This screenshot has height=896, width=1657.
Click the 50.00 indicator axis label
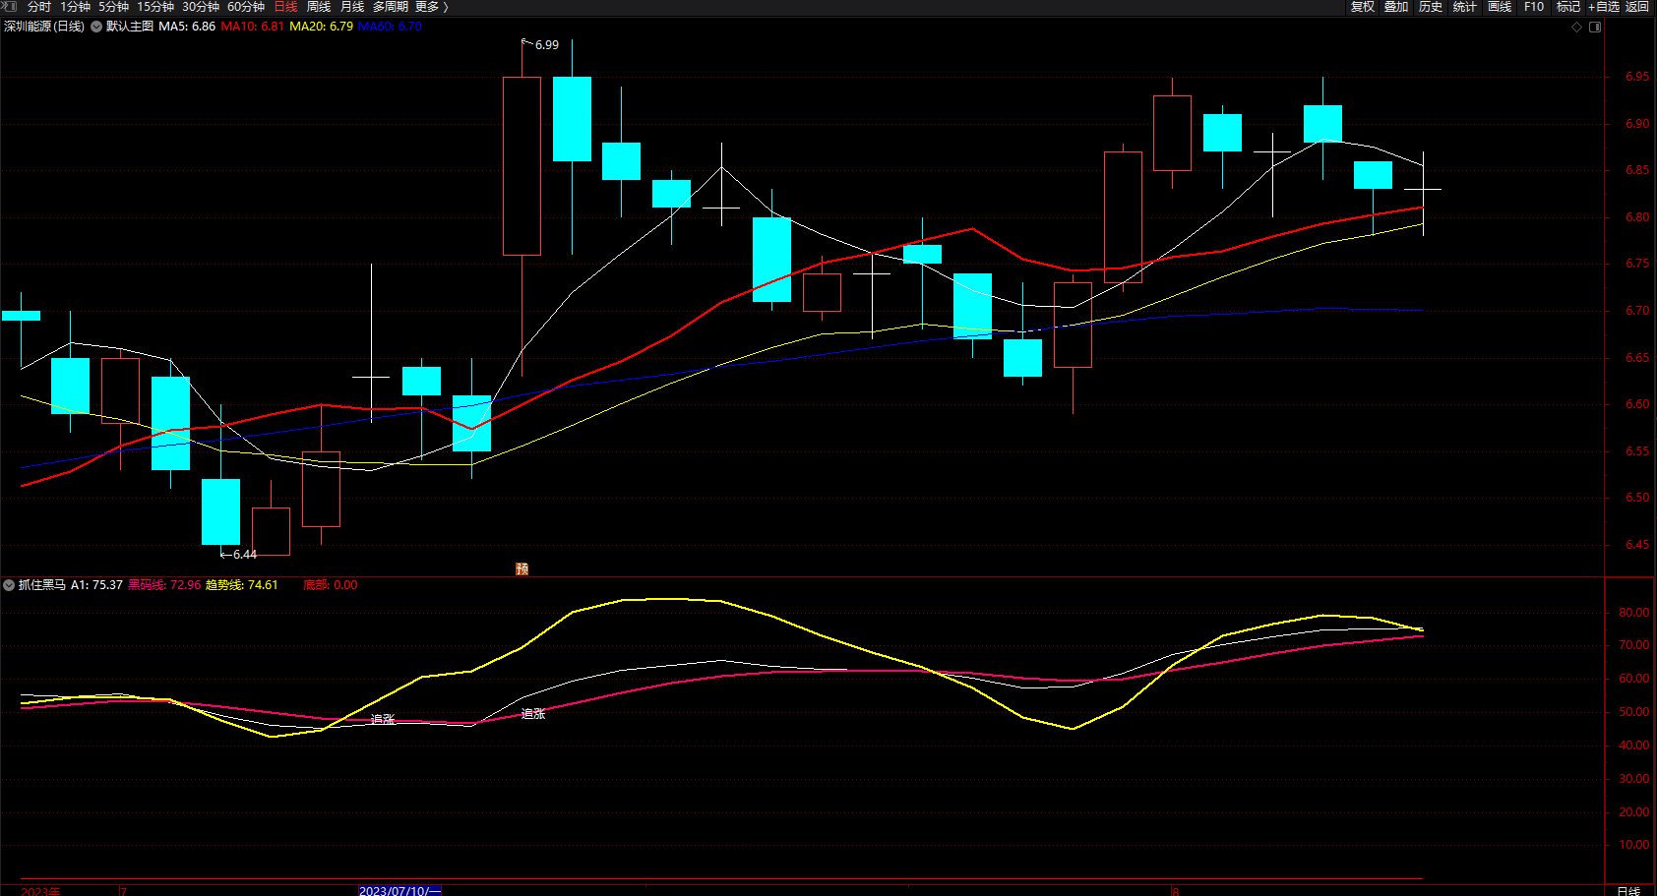click(1634, 712)
